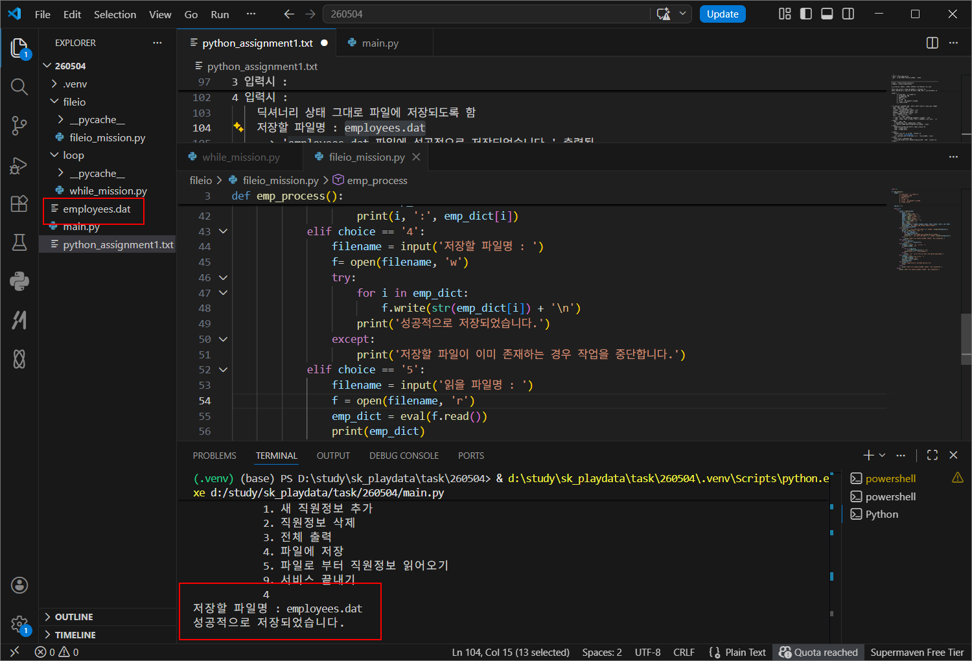Click emp_process in the breadcrumb
Viewport: 972px width, 661px height.
point(376,180)
